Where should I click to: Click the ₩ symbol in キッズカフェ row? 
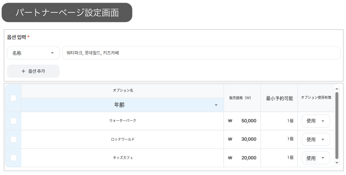pyautogui.click(x=230, y=158)
